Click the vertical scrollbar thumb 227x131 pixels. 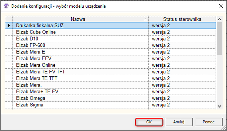tap(219, 38)
